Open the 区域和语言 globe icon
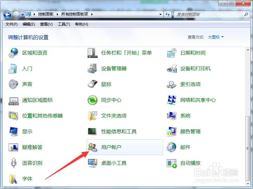Image resolution: width=253 pixels, height=189 pixels. [13, 53]
